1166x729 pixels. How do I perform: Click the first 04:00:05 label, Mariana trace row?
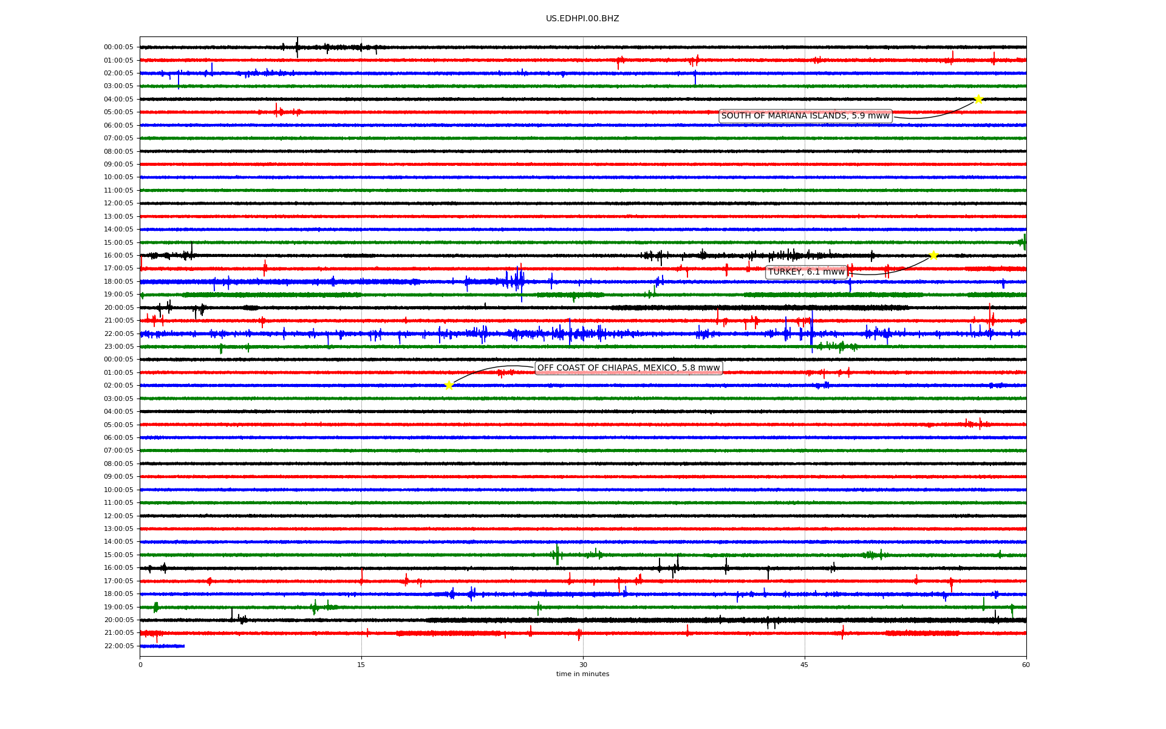(118, 99)
